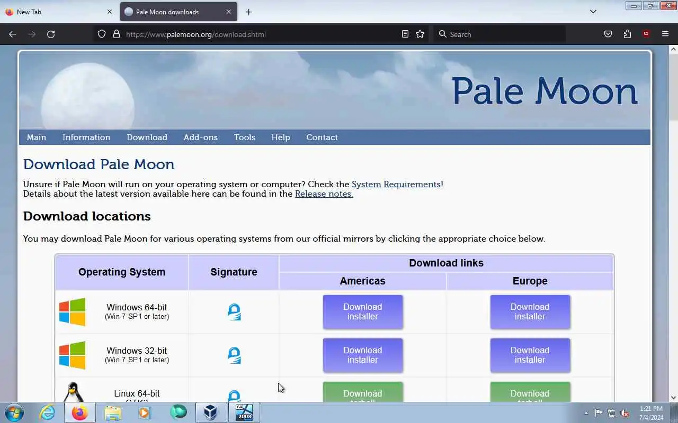The width and height of the screenshot is (678, 423).
Task: Open the Main navigation menu item
Action: click(x=37, y=137)
